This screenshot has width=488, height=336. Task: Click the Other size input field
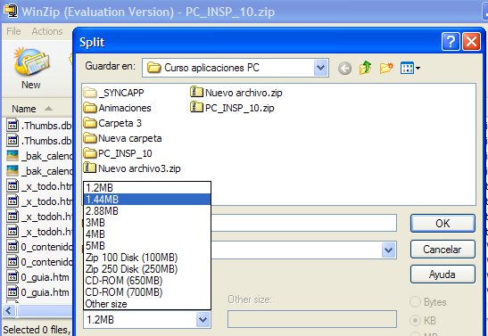point(312,319)
